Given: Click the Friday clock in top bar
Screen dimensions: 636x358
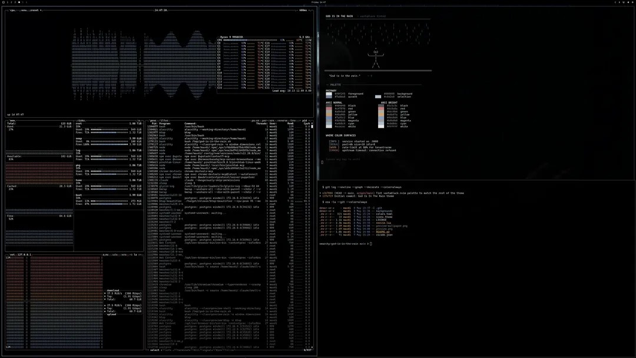Looking at the screenshot, I should [319, 2].
